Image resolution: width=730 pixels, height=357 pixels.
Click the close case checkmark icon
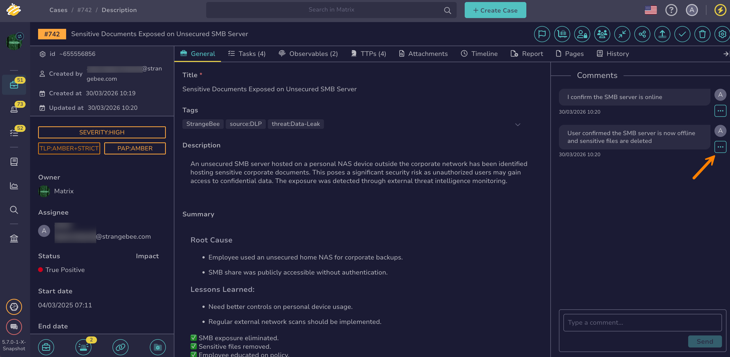[682, 34]
